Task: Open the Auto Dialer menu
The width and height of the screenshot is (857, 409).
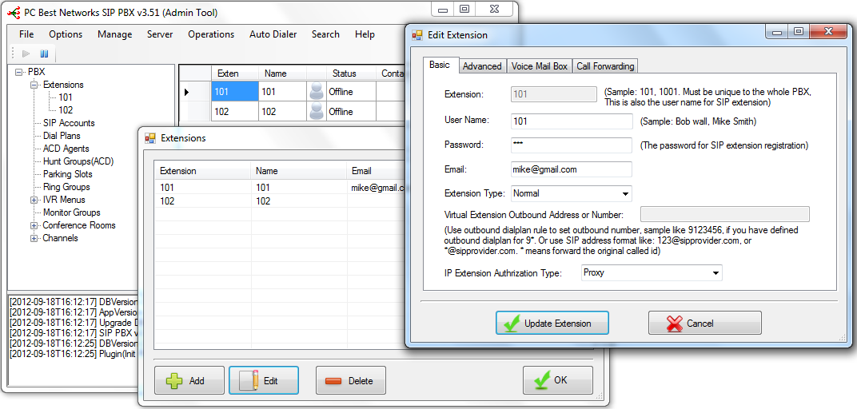Action: pyautogui.click(x=273, y=34)
